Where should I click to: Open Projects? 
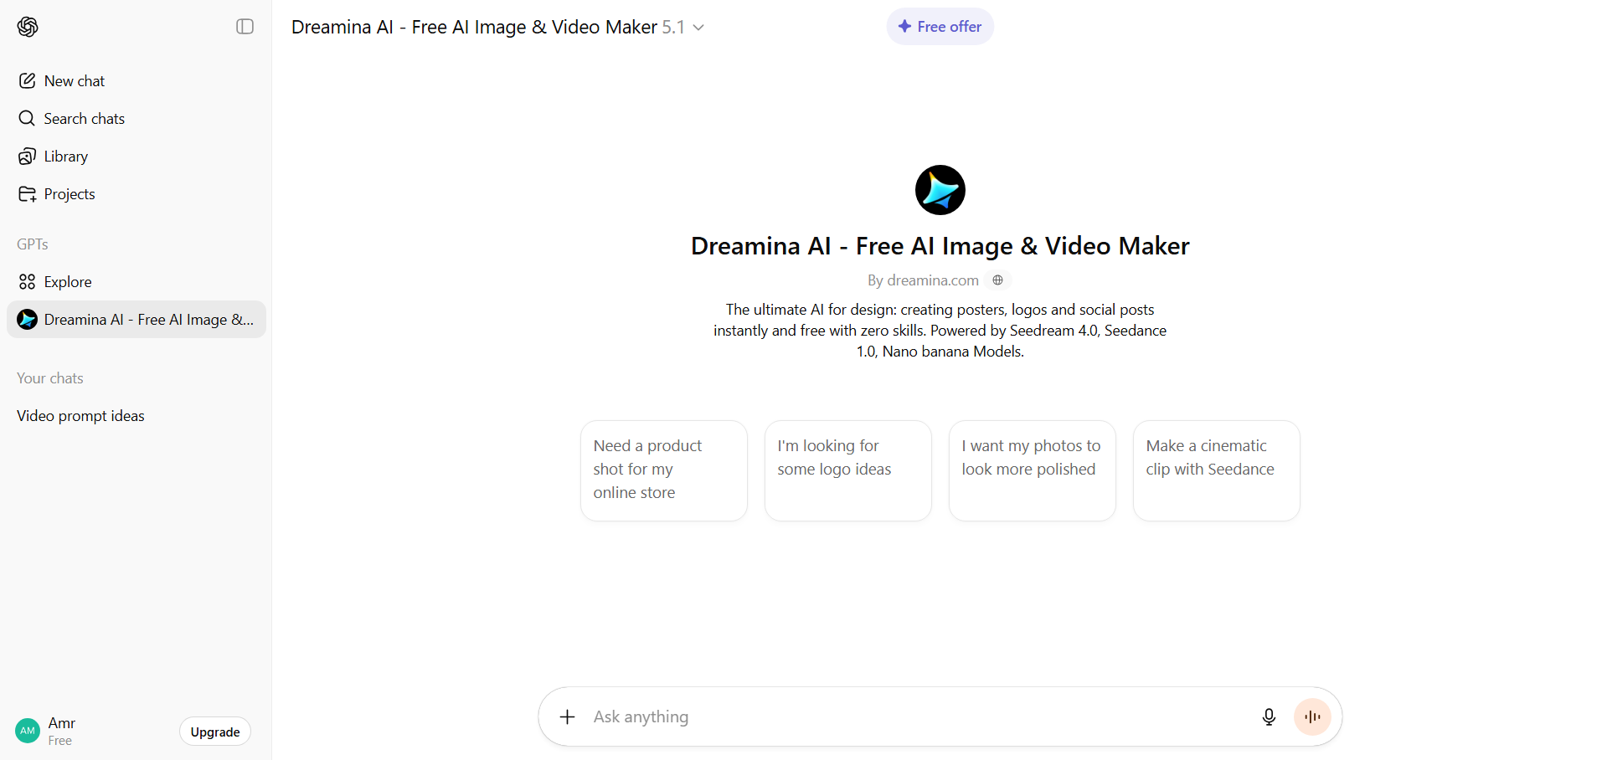136,193
